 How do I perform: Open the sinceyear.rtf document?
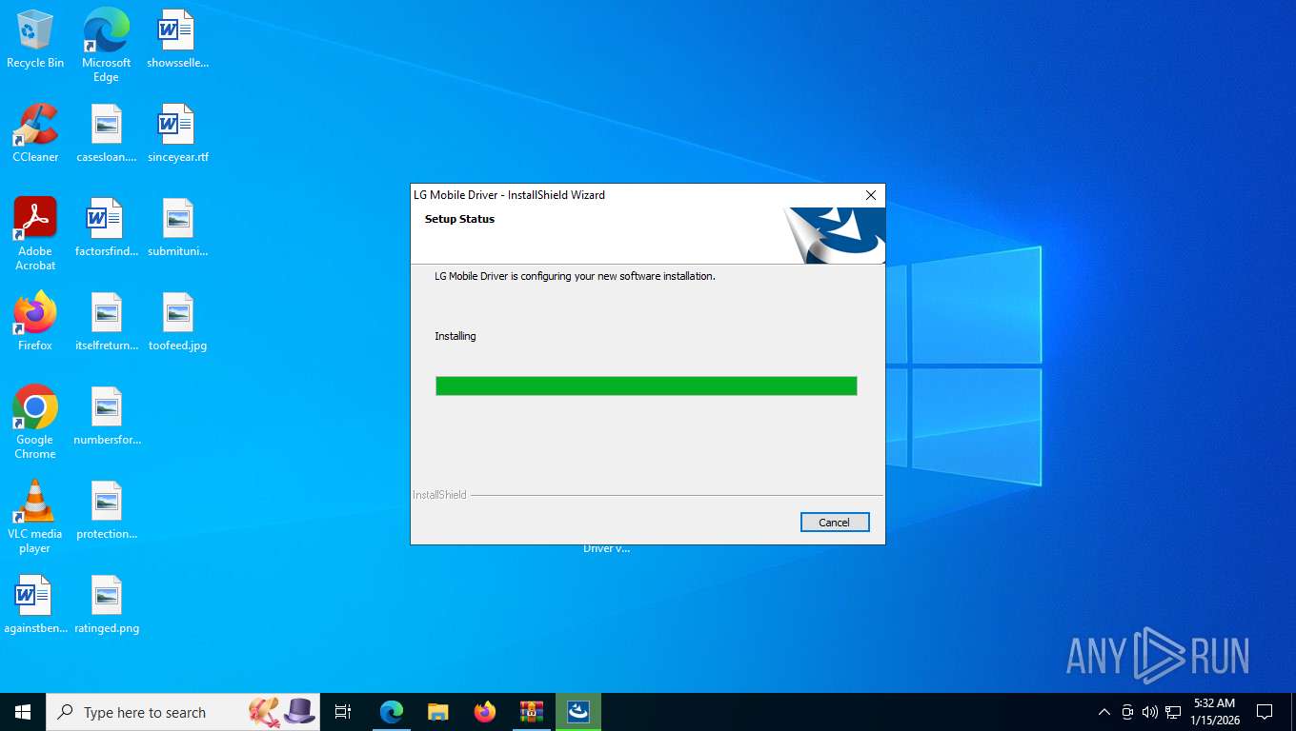(177, 134)
